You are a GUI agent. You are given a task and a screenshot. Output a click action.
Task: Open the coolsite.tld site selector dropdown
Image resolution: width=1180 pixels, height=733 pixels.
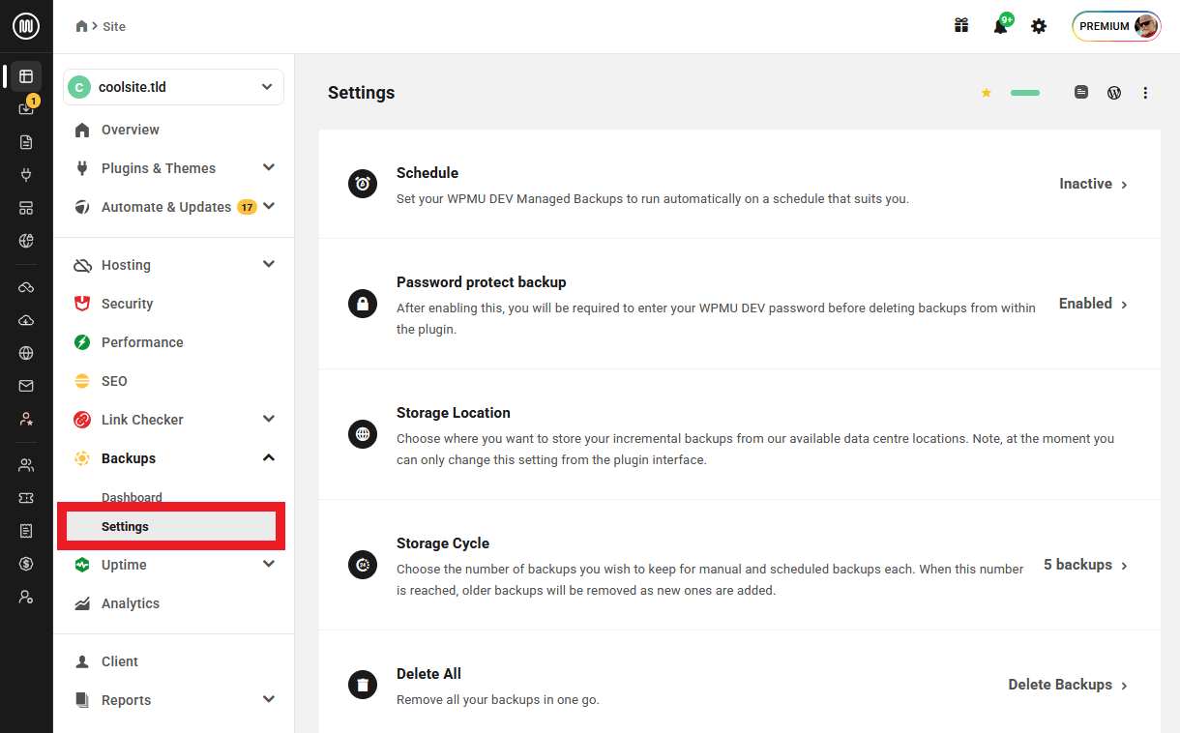(174, 87)
